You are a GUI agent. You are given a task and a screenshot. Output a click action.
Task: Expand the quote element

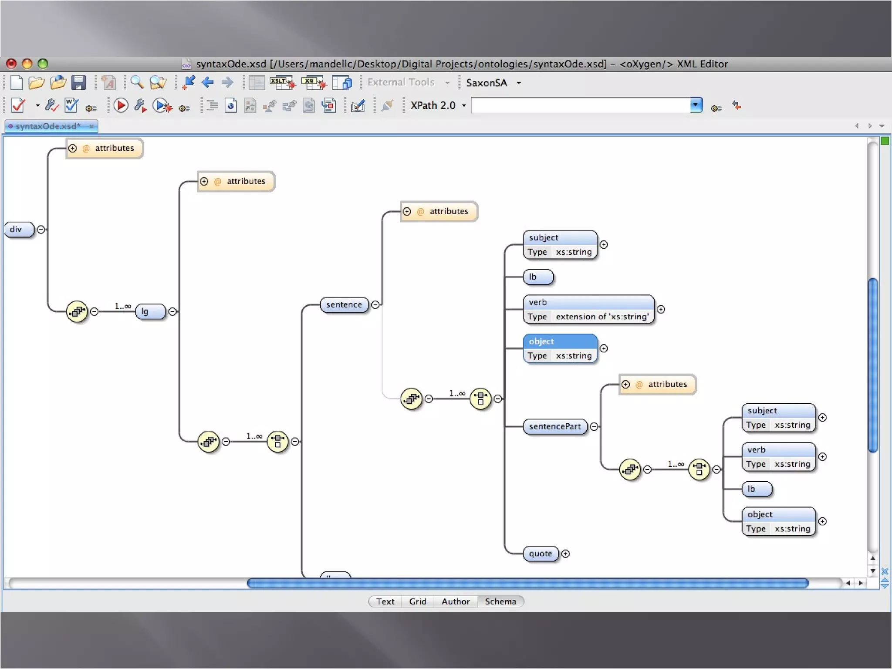(565, 554)
